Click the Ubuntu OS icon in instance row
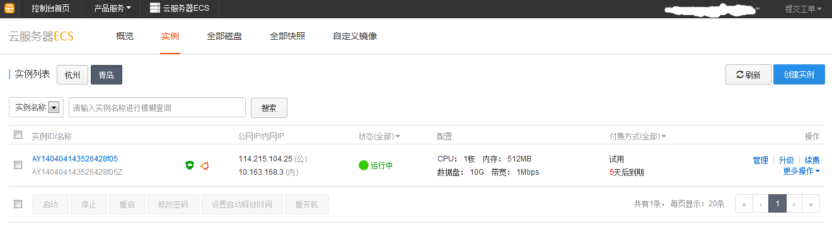Screen dimensions: 832x234 (x=204, y=165)
